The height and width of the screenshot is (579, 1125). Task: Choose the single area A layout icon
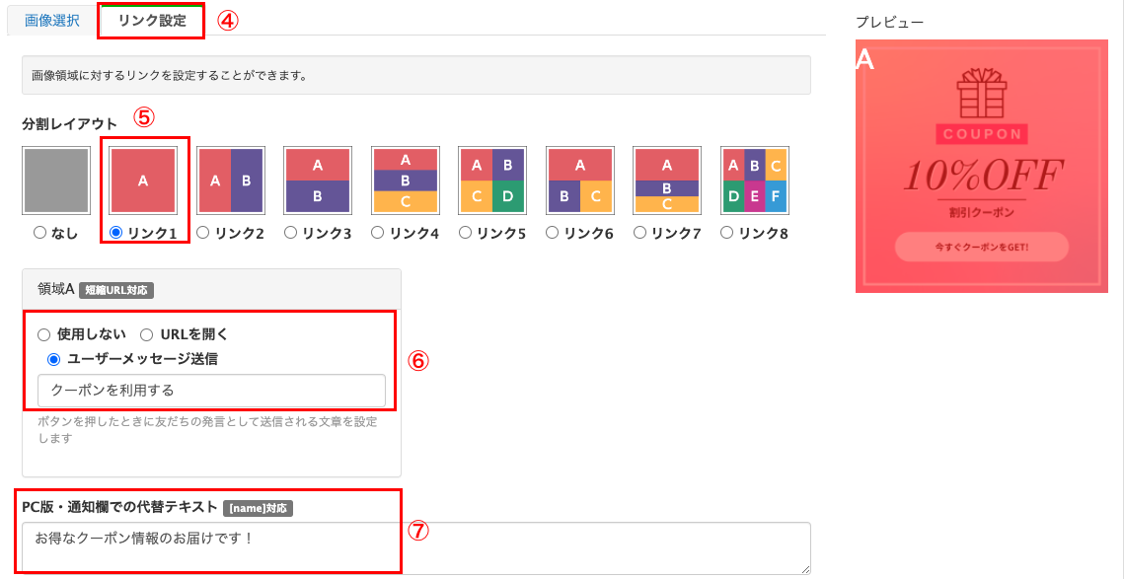coord(143,181)
